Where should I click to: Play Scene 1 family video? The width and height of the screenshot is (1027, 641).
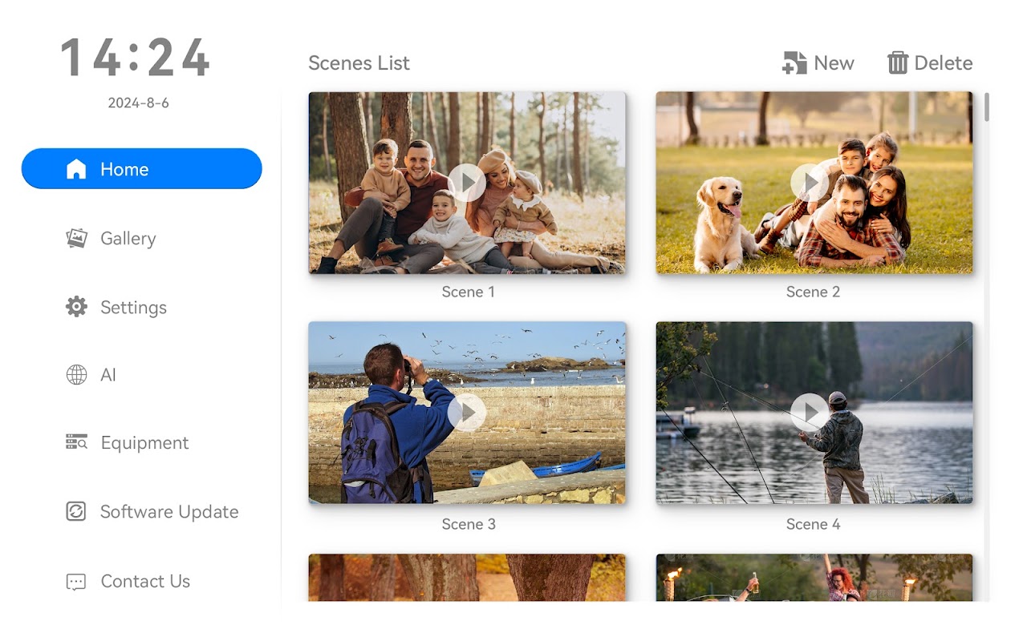pyautogui.click(x=467, y=183)
